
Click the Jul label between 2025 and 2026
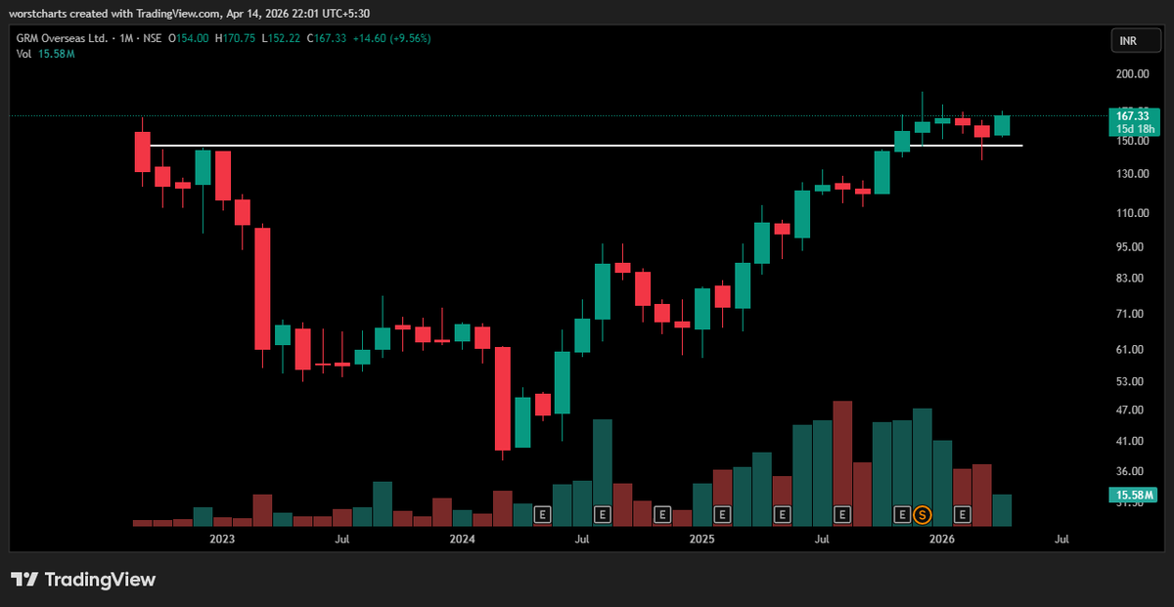822,539
